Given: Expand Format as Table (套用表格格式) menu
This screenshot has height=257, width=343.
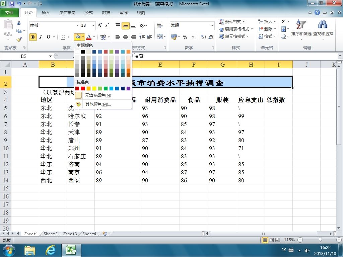Looking at the screenshot, I should [x=235, y=29].
